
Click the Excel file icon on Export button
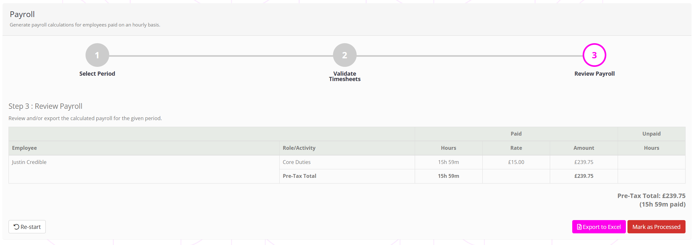click(x=579, y=227)
